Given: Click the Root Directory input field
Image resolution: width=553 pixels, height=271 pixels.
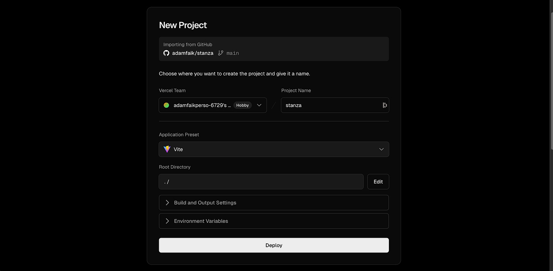Looking at the screenshot, I should [261, 182].
